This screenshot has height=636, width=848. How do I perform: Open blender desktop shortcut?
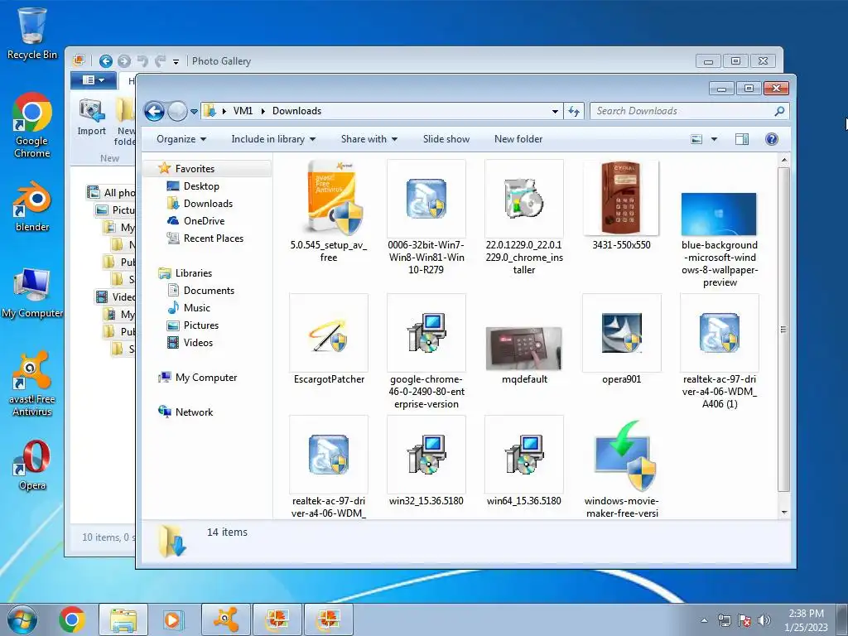(x=32, y=206)
